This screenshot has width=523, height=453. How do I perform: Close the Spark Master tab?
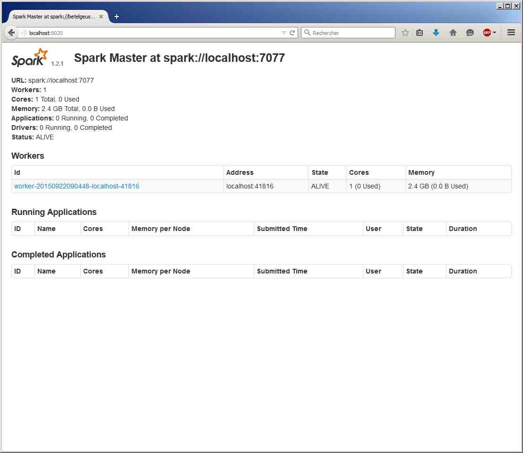101,17
